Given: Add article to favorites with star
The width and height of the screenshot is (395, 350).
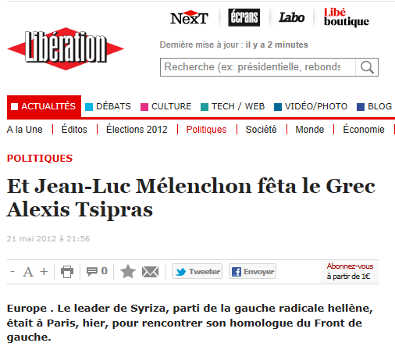Looking at the screenshot, I should pyautogui.click(x=128, y=271).
